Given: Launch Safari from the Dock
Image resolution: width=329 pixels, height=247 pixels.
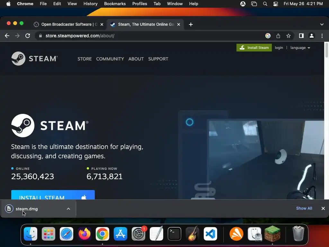Looking at the screenshot, I should click(67, 234).
